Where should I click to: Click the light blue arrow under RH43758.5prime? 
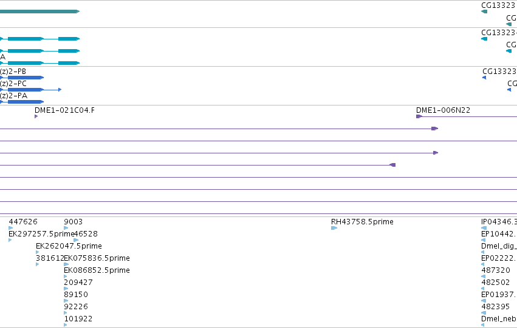[334, 228]
